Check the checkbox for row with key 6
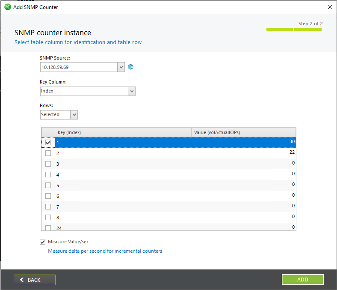 [48, 196]
